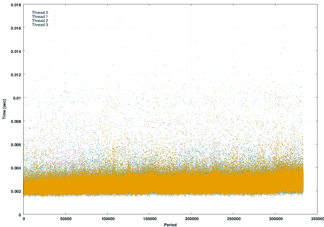Click the 0.01 y-axis tick label
The image size is (324, 227).
(x=17, y=98)
